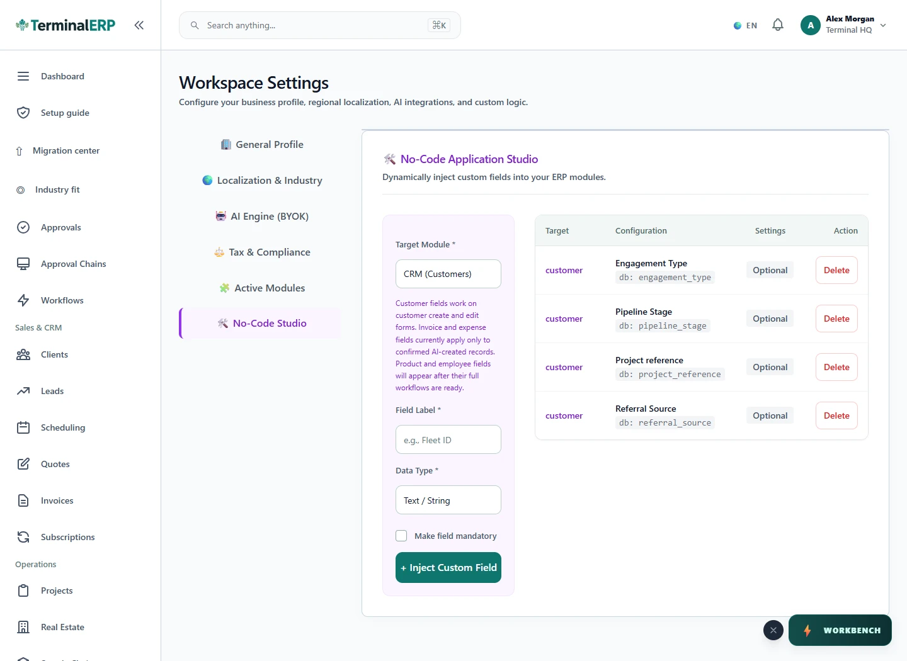The height and width of the screenshot is (661, 907).
Task: Open the EN language selector
Action: tap(746, 26)
